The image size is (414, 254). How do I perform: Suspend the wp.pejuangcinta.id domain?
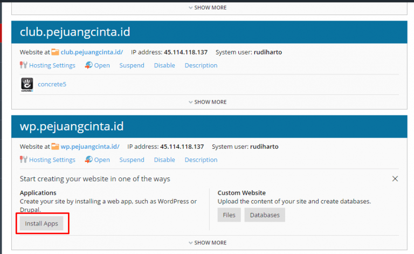click(132, 160)
